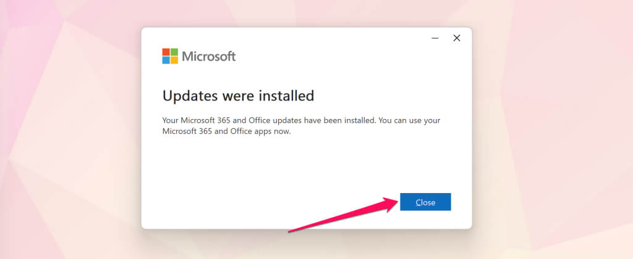Click the "Updates were installed" heading
Screen dimensions: 633x259
tap(238, 96)
